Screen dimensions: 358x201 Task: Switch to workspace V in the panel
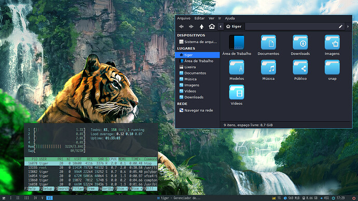42,198
